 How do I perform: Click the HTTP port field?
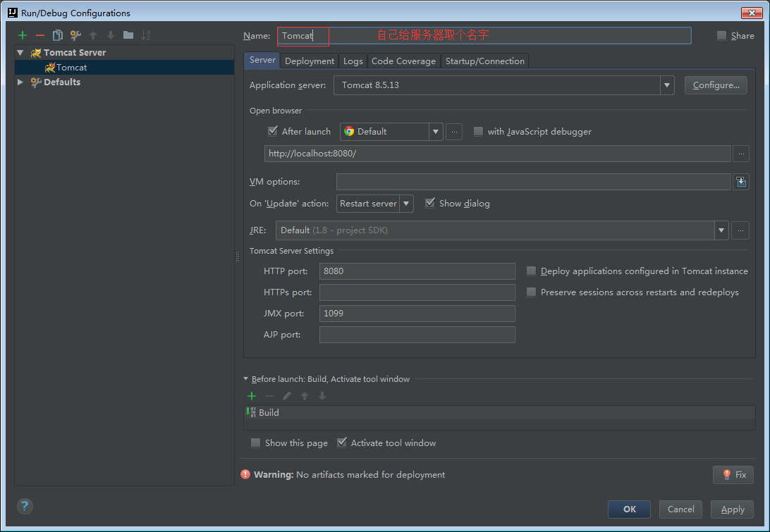pyautogui.click(x=417, y=271)
